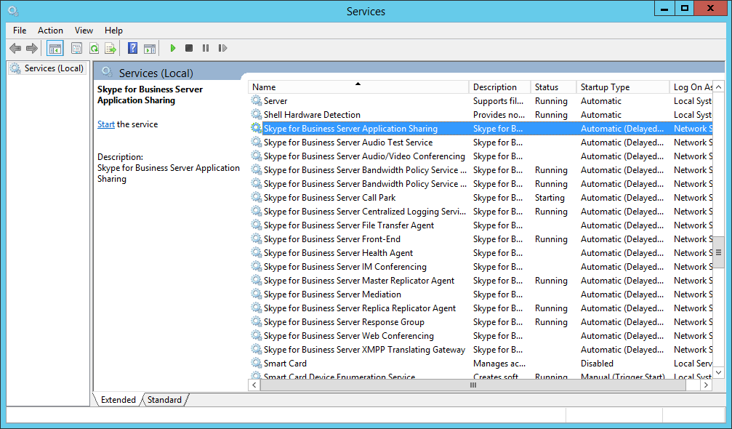The width and height of the screenshot is (732, 429).
Task: Open the View menu
Action: 84,31
